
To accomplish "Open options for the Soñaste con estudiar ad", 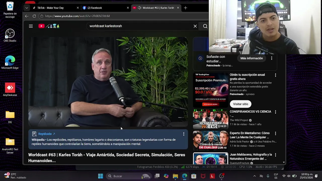I will click(x=271, y=58).
